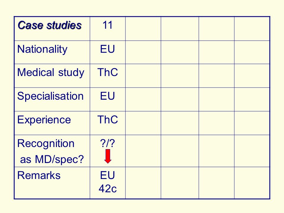Click the empty cell right of 11

(x=143, y=29)
